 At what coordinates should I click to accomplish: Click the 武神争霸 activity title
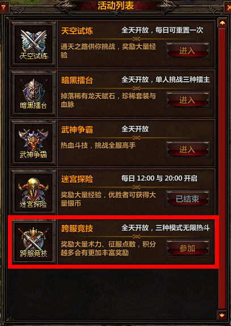pos(77,130)
